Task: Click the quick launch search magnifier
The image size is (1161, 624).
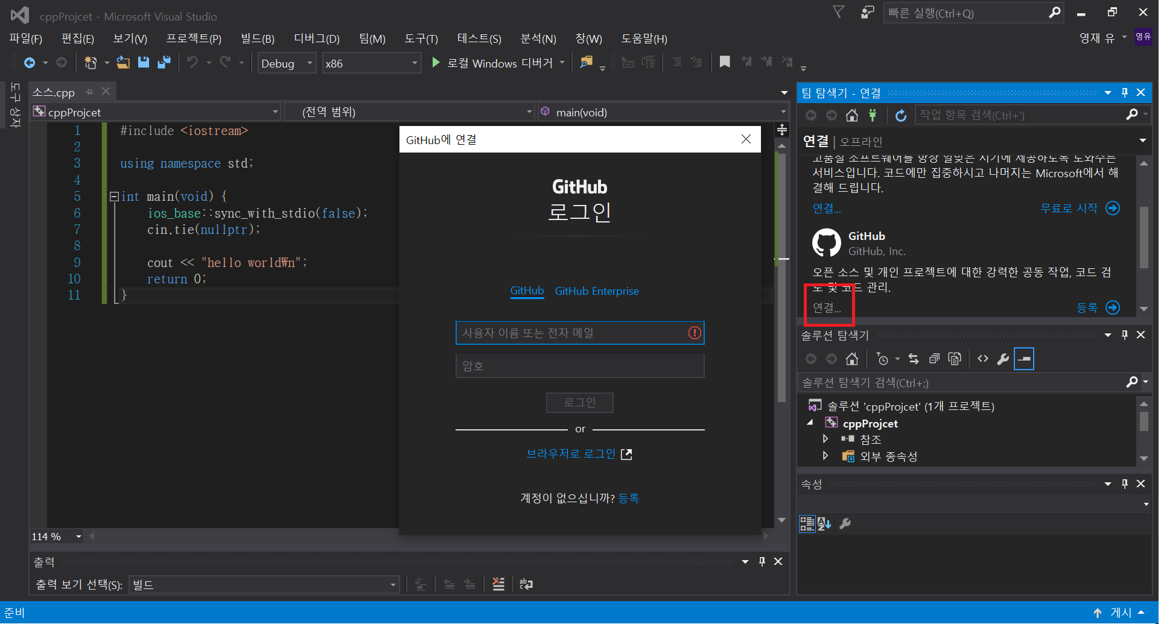Action: pos(1054,13)
